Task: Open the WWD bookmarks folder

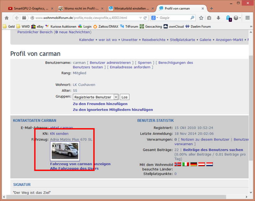Action: (x=23, y=27)
